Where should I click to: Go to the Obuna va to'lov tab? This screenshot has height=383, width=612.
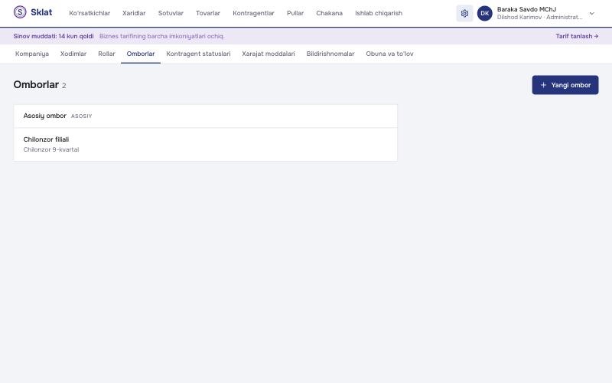coord(389,54)
